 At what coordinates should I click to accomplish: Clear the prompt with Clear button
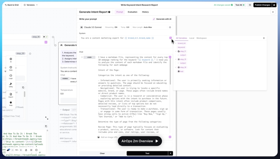click(102, 153)
